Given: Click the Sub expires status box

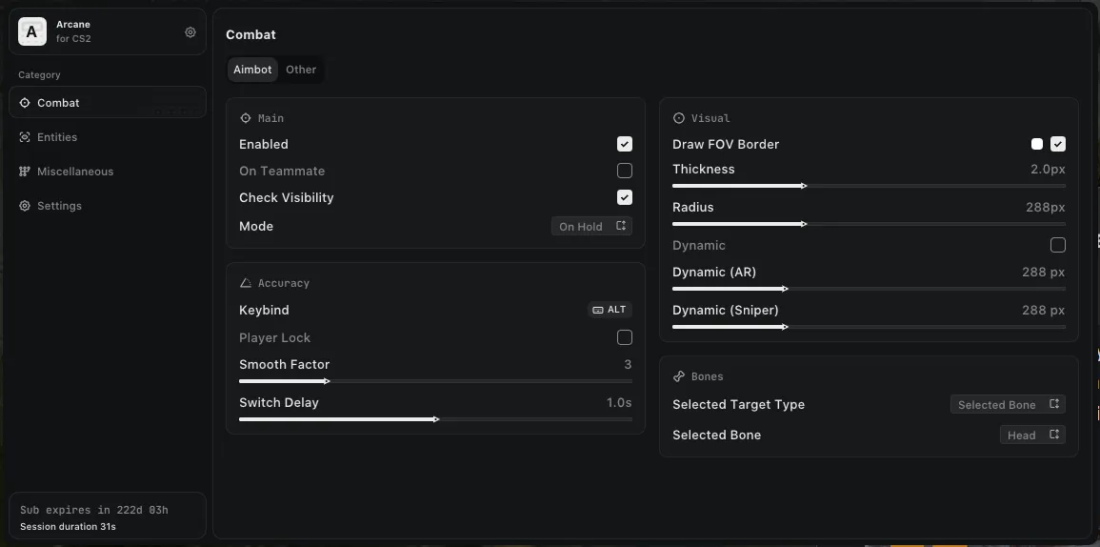Looking at the screenshot, I should [108, 517].
